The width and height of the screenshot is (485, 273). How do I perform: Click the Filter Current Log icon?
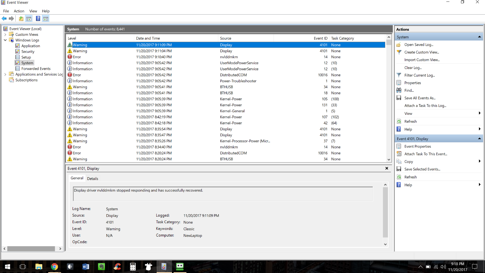point(399,75)
